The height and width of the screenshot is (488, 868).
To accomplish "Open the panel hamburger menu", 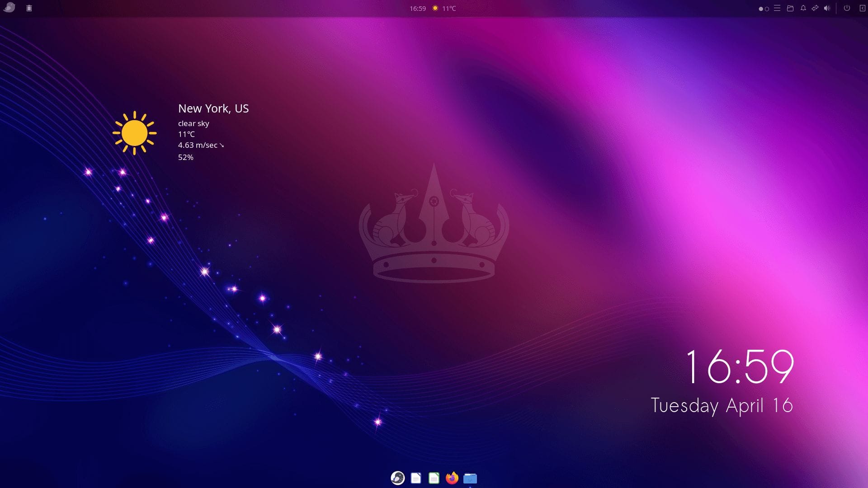I will coord(777,8).
